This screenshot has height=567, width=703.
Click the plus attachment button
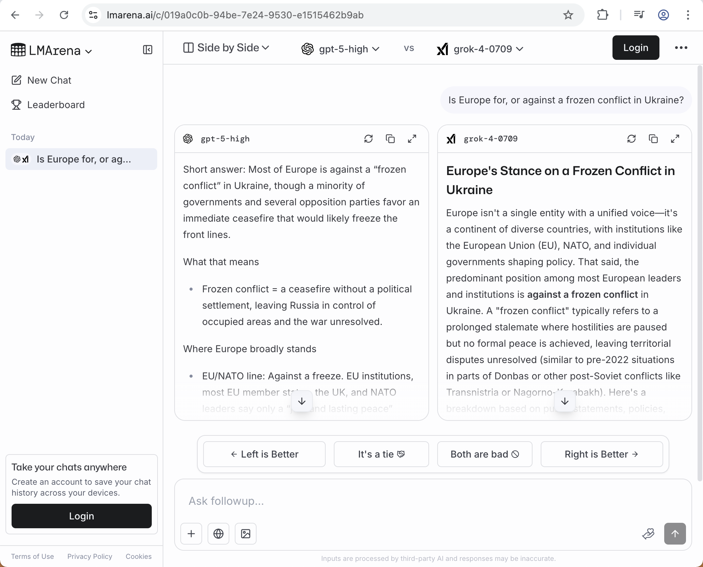tap(191, 534)
